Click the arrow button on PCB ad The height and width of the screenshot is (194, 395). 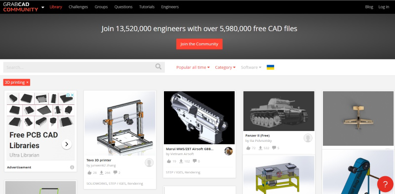pos(67,144)
